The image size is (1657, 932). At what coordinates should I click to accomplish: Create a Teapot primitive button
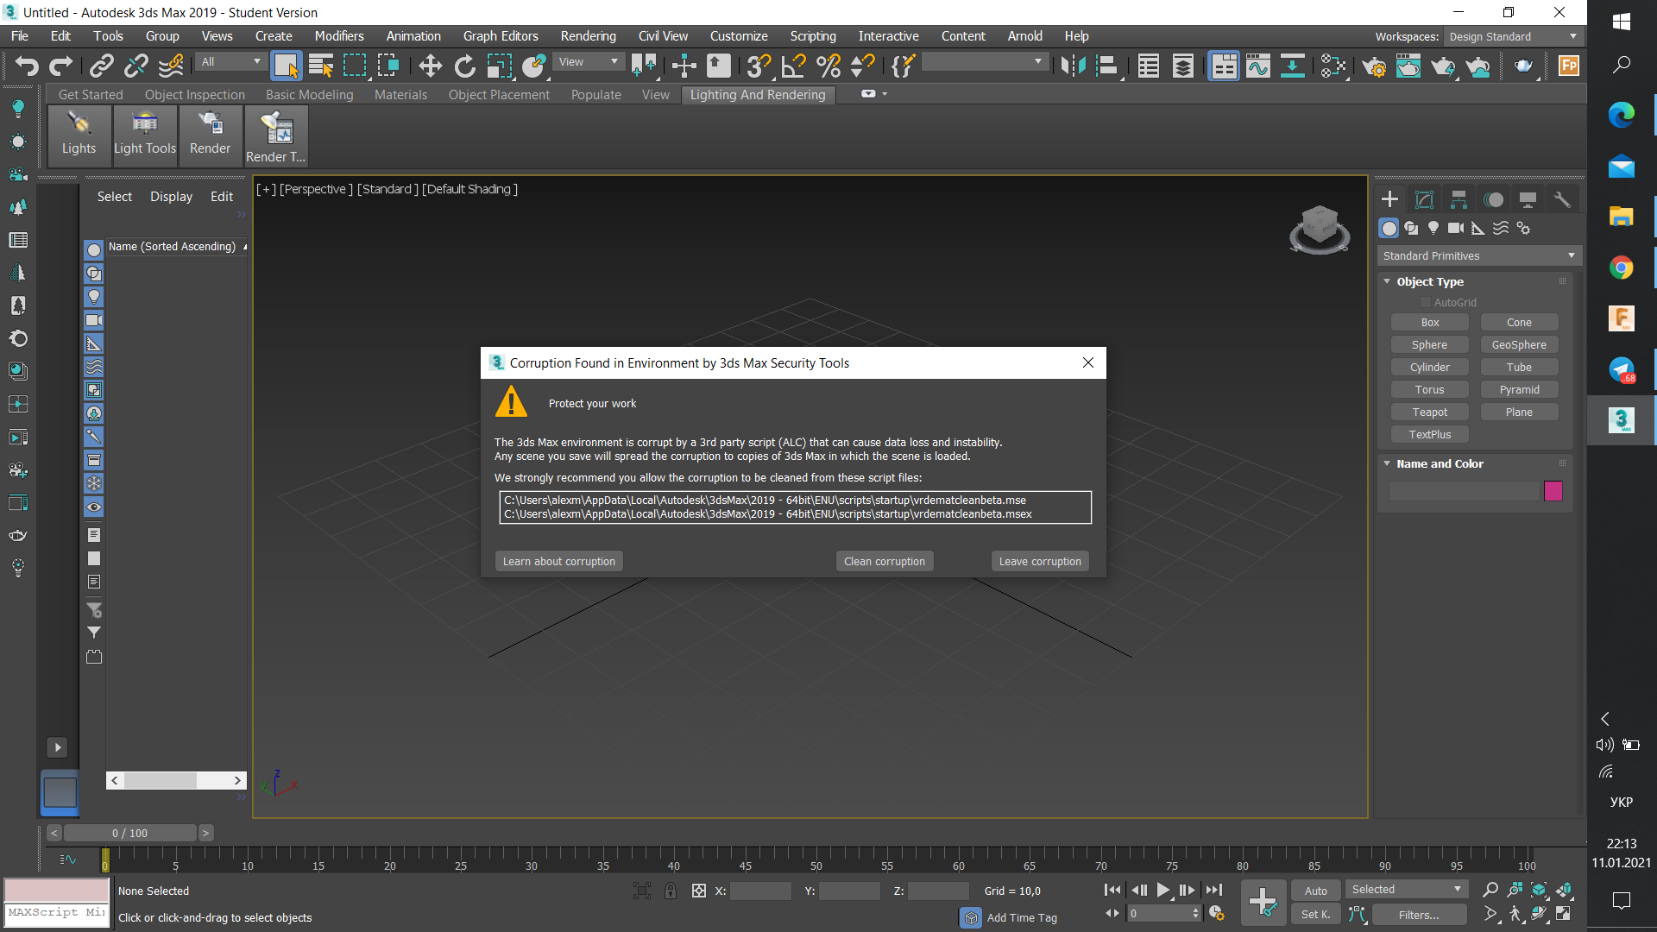(1430, 412)
